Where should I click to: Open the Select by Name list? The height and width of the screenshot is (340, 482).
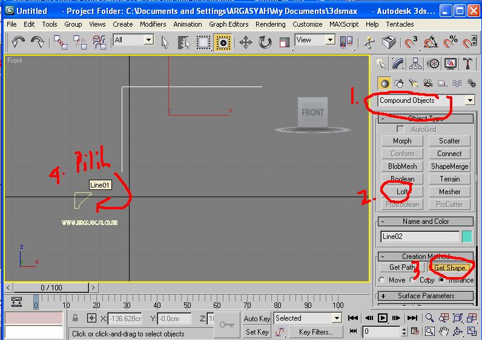[184, 42]
